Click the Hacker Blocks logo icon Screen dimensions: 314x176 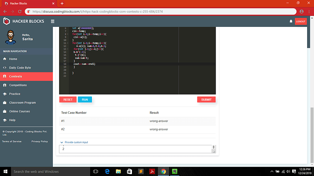tap(6, 21)
